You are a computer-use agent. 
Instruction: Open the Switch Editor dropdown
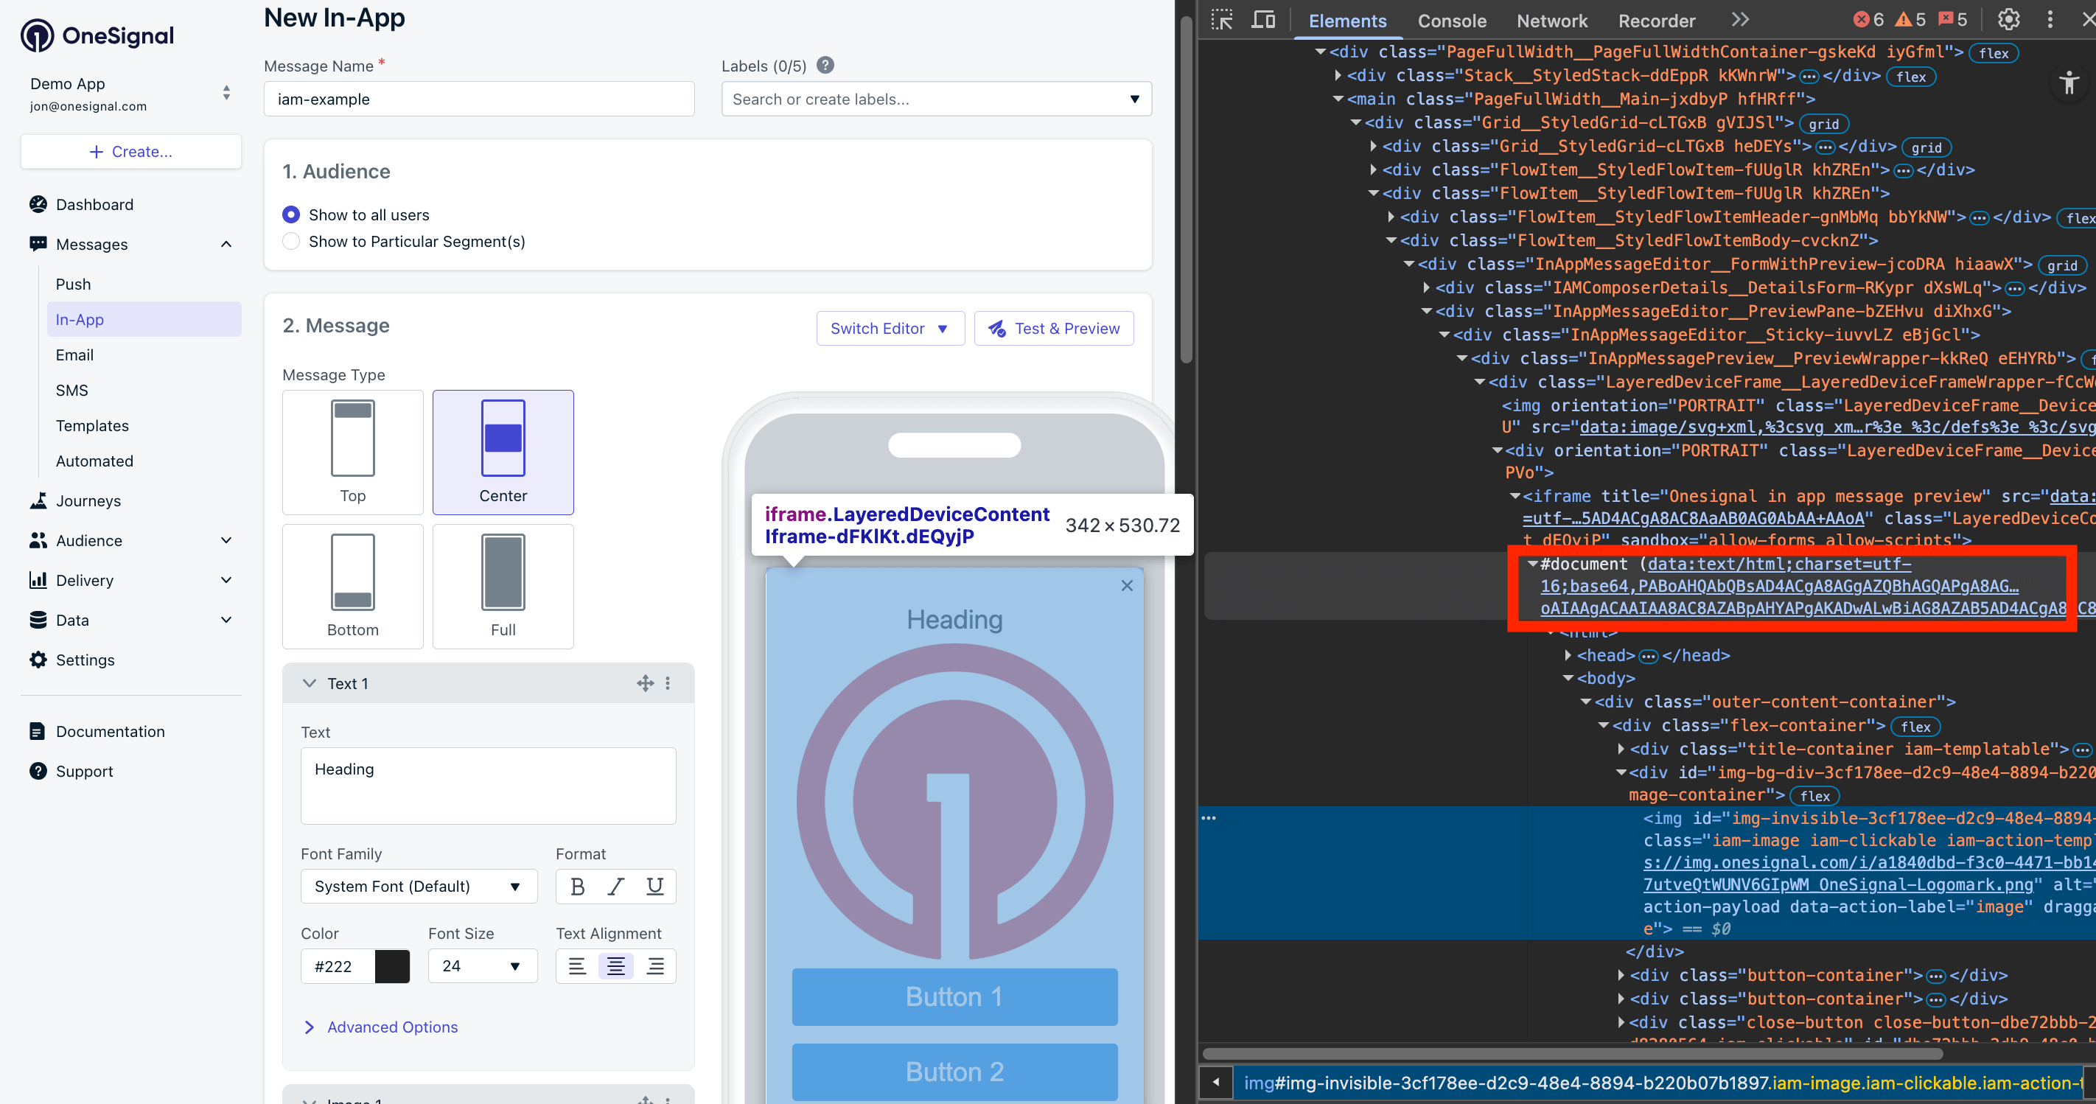(890, 329)
